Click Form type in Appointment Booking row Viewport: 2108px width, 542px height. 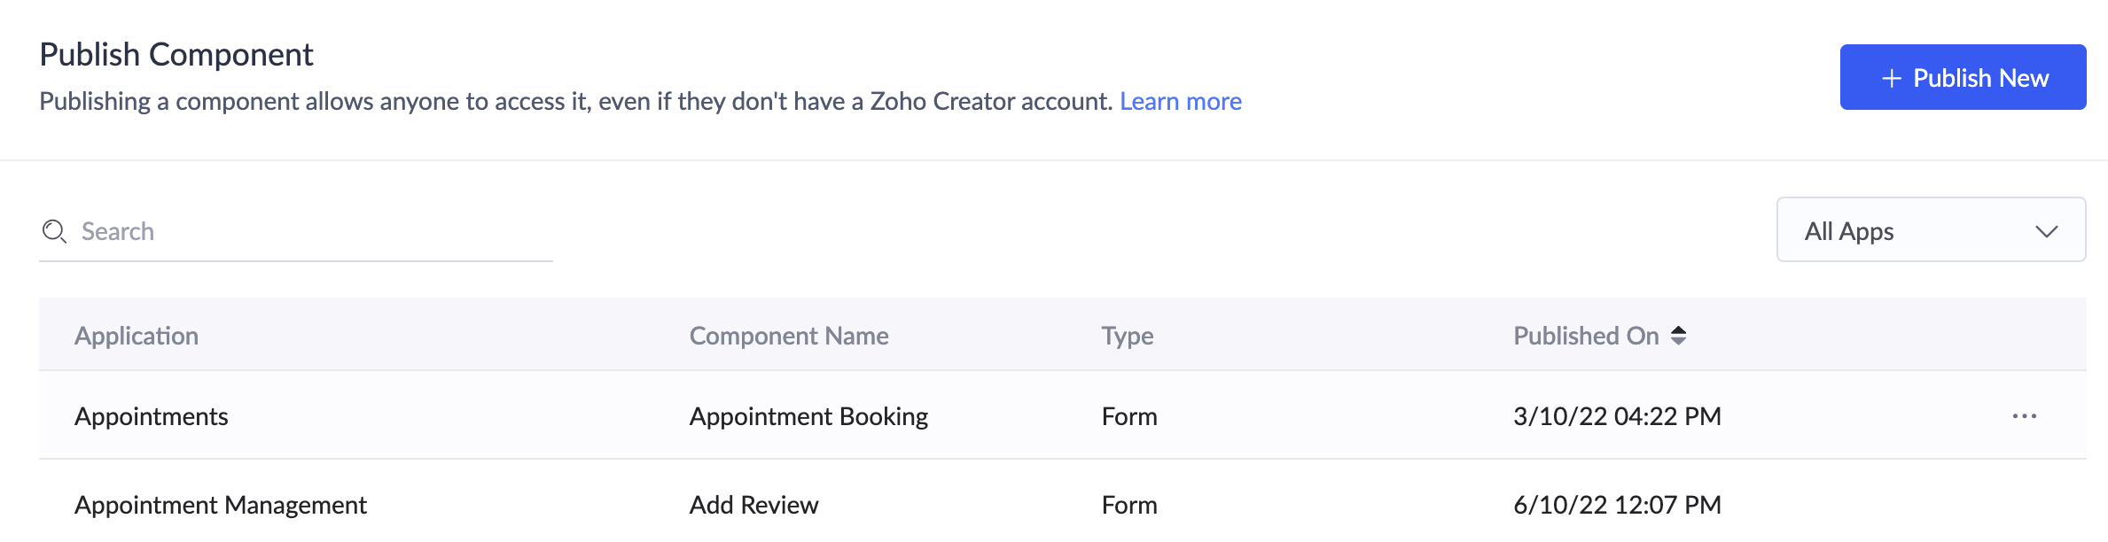[x=1128, y=416]
